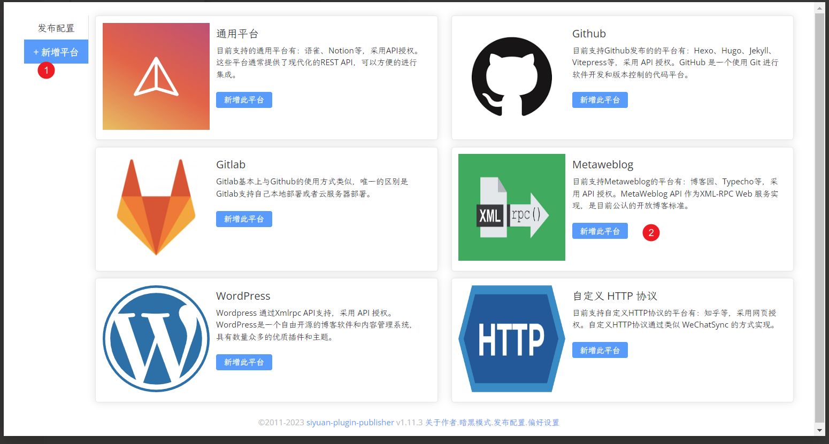Click the WordPress card title

[x=243, y=296]
